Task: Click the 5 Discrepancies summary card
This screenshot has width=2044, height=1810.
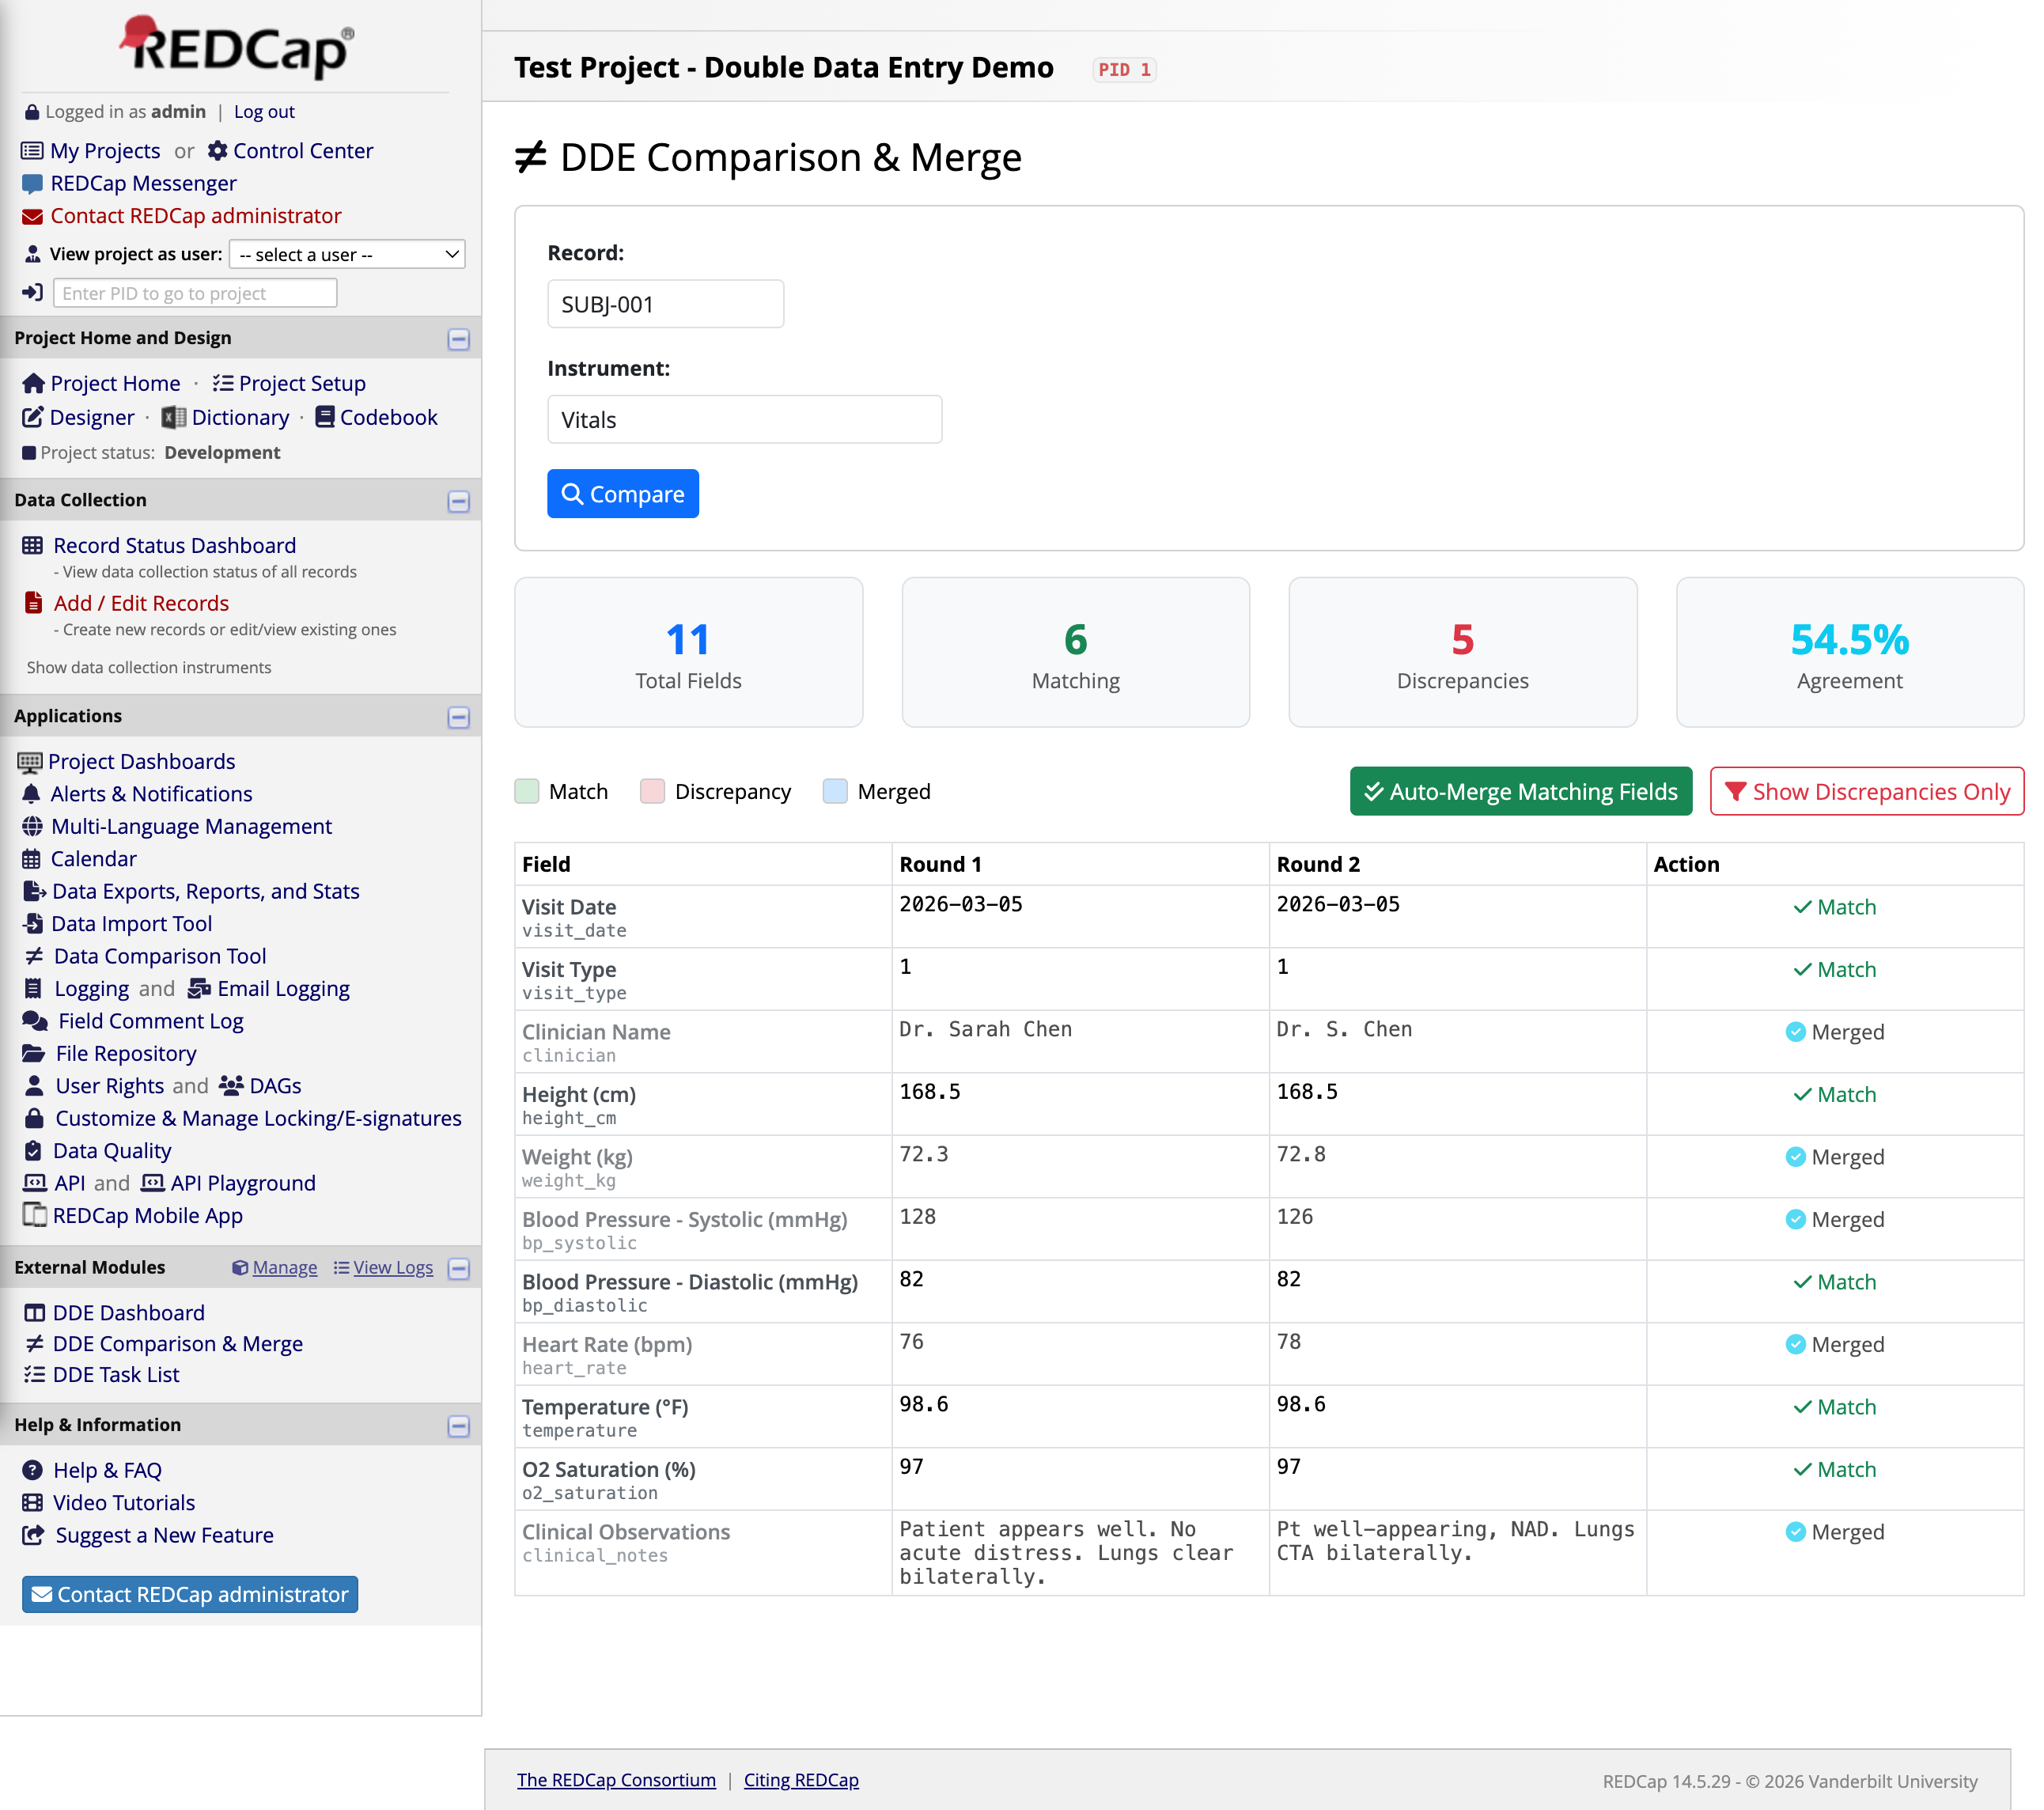Action: [x=1462, y=652]
